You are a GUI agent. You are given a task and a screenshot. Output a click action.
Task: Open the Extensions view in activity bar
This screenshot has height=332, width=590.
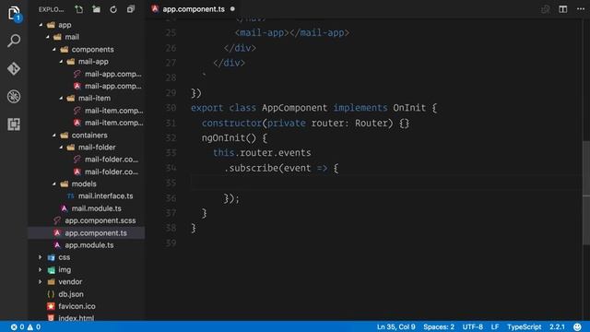click(x=14, y=125)
